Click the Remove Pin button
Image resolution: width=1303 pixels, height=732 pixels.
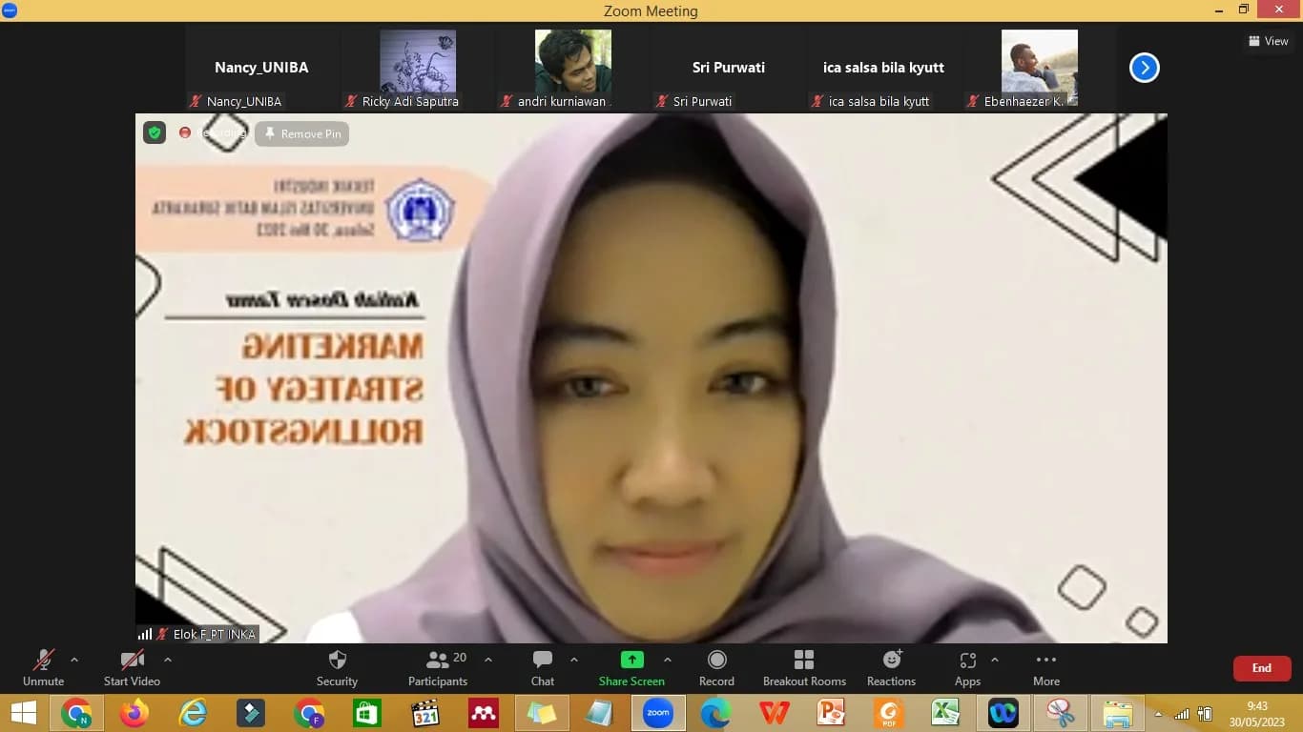302,133
